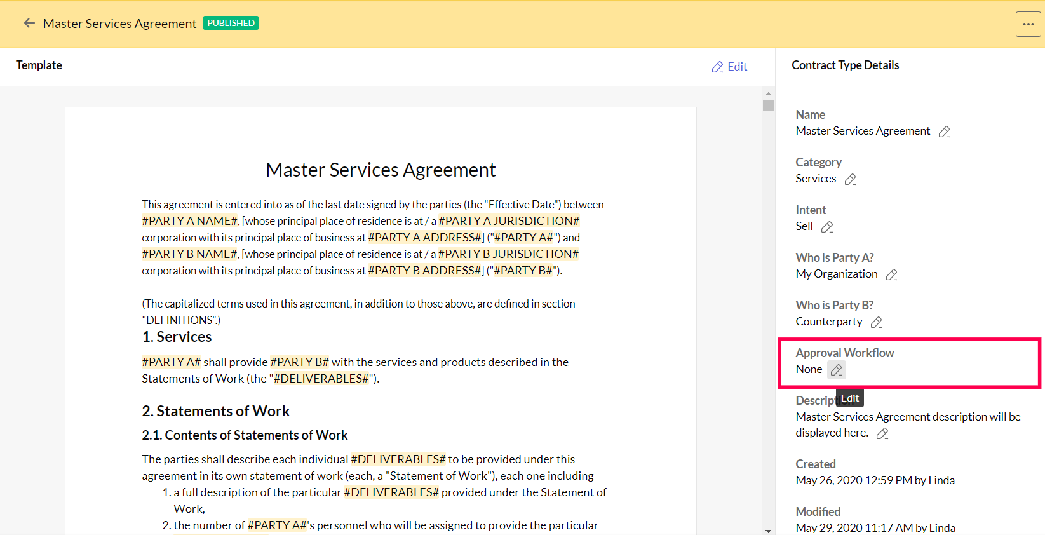The width and height of the screenshot is (1045, 535).
Task: Click the '2. Statements of Work' heading
Action: (215, 411)
